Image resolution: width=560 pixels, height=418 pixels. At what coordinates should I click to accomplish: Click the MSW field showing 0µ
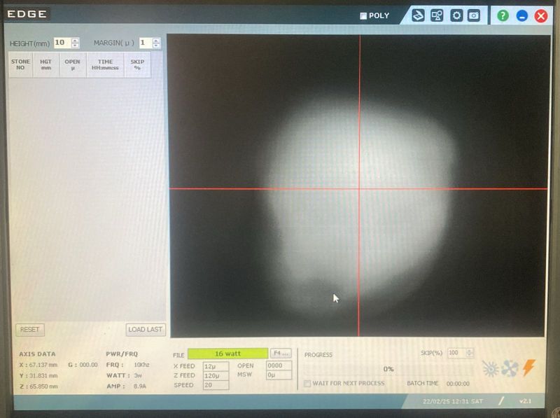coord(279,375)
